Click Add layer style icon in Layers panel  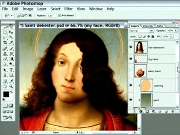[141, 111]
